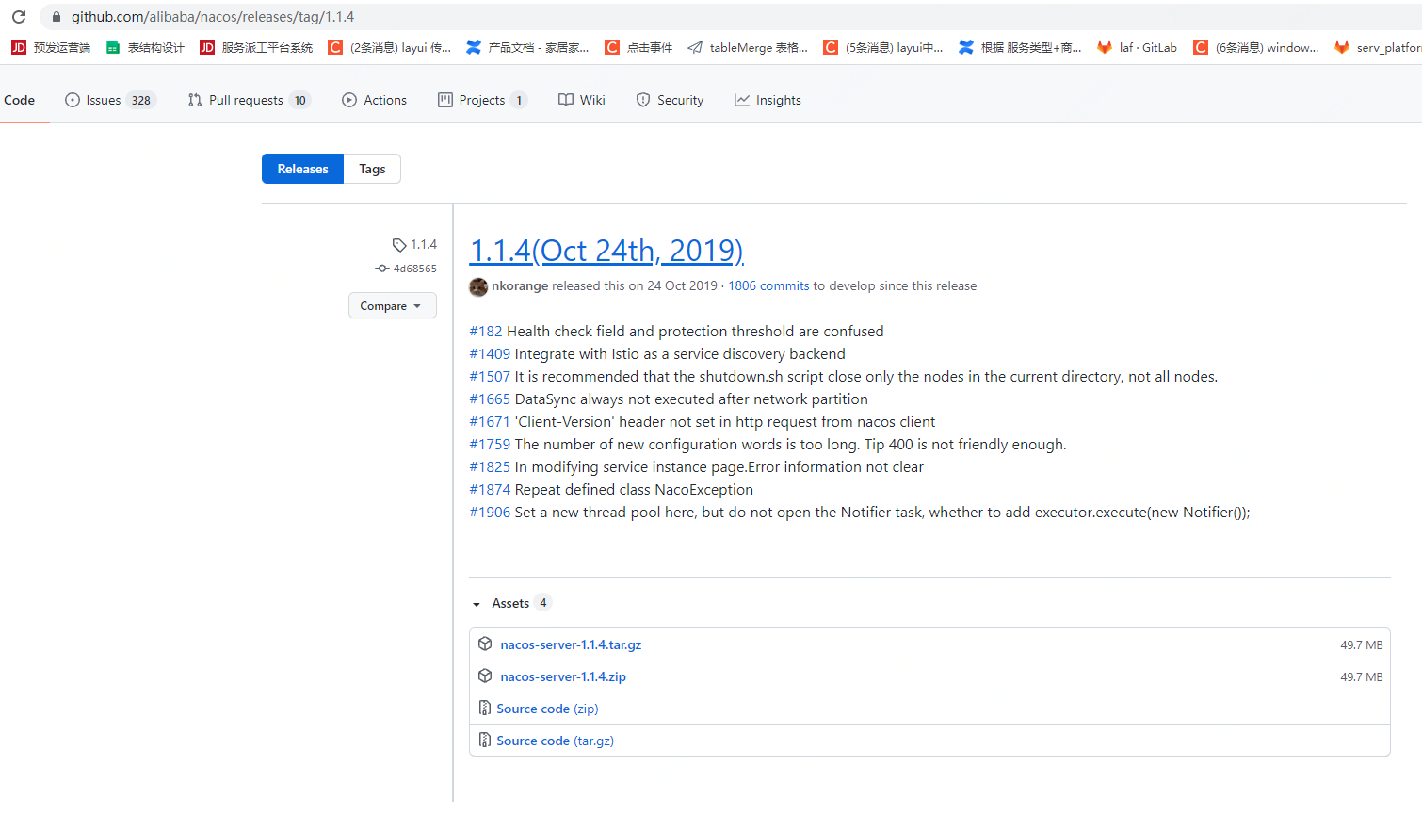Image resolution: width=1422 pixels, height=831 pixels.
Task: Open issue #1759
Action: (490, 444)
